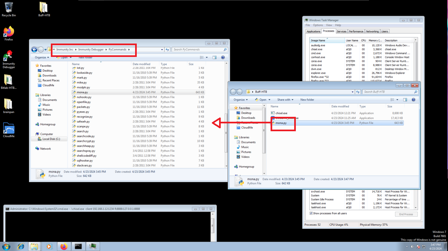The height and width of the screenshot is (251, 448).
Task: Open the Organize dropdown in the Buff-HTB window
Action: [x=240, y=100]
